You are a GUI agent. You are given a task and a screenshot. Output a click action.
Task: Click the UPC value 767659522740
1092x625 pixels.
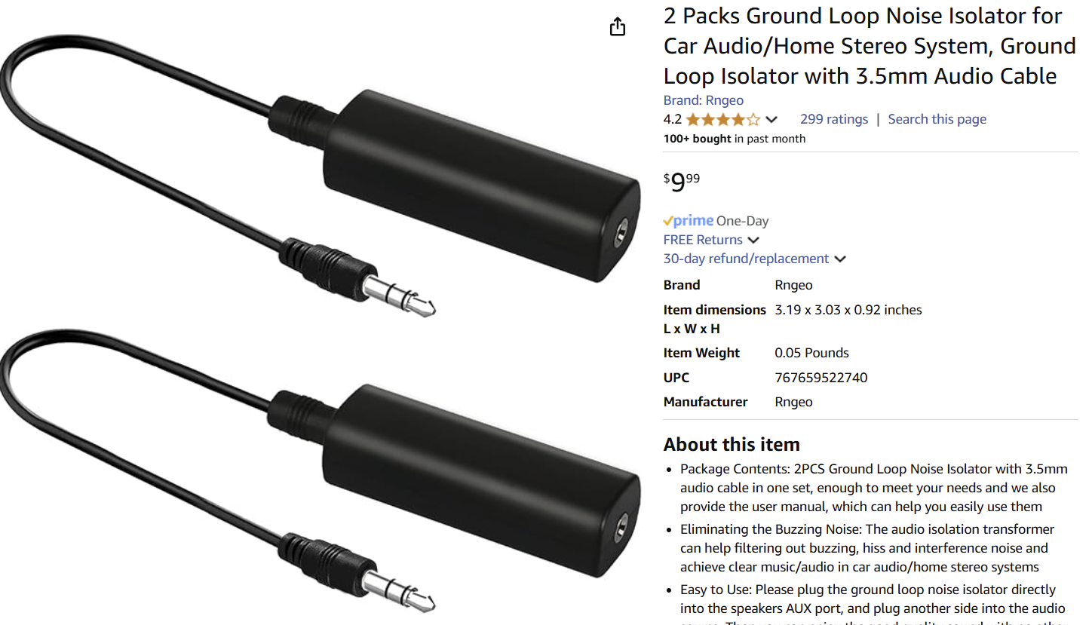[x=821, y=378]
